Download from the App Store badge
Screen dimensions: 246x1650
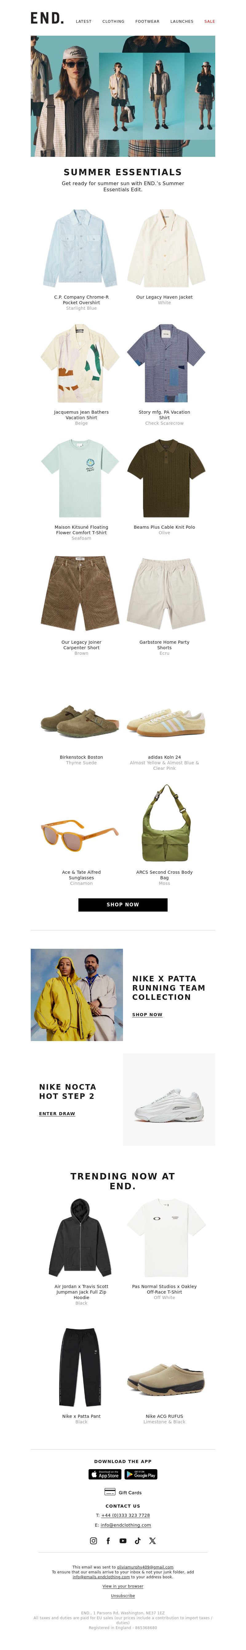tap(105, 1474)
